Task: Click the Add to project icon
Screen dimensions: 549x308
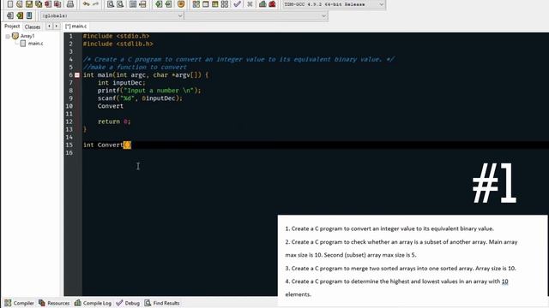Action: coord(159,4)
